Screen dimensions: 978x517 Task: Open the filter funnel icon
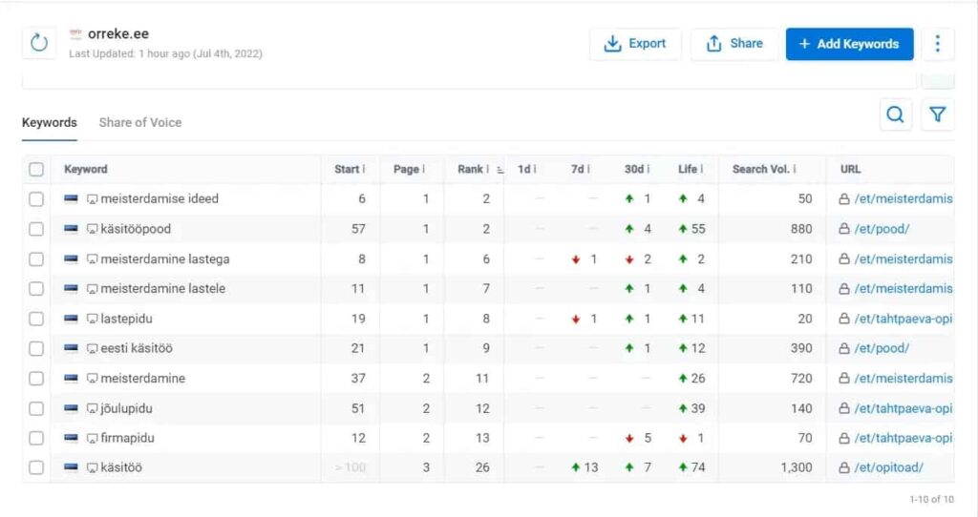[x=937, y=114]
